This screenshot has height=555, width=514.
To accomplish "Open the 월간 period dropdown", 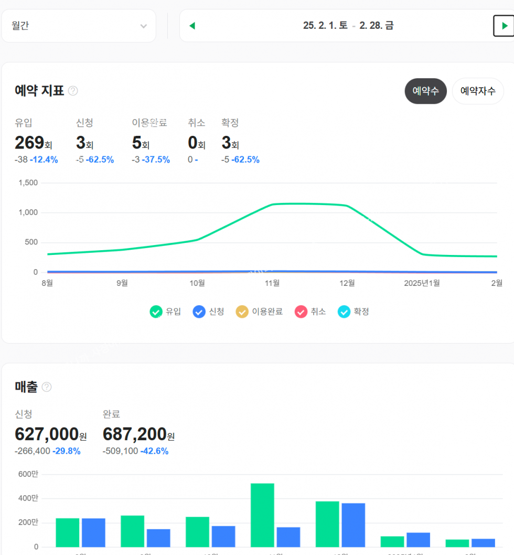I will [x=79, y=26].
